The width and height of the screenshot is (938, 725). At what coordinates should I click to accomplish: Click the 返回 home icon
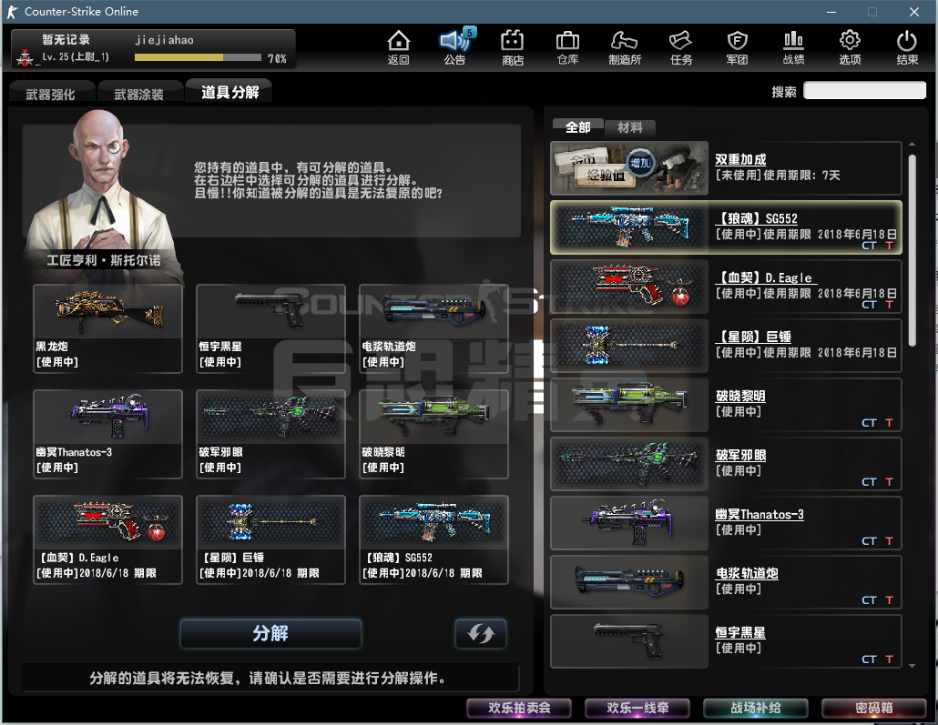coord(398,47)
